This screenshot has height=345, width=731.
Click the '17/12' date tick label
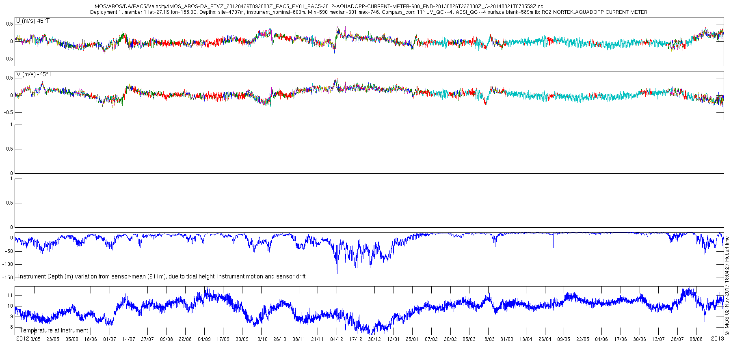click(356, 339)
